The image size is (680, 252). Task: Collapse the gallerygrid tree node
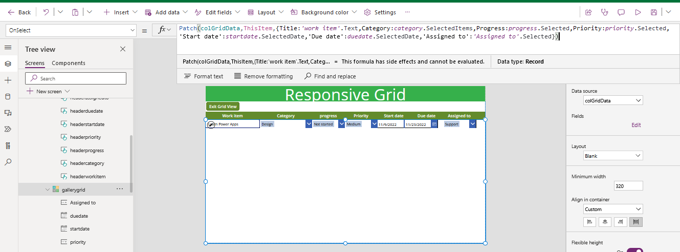[x=48, y=190]
